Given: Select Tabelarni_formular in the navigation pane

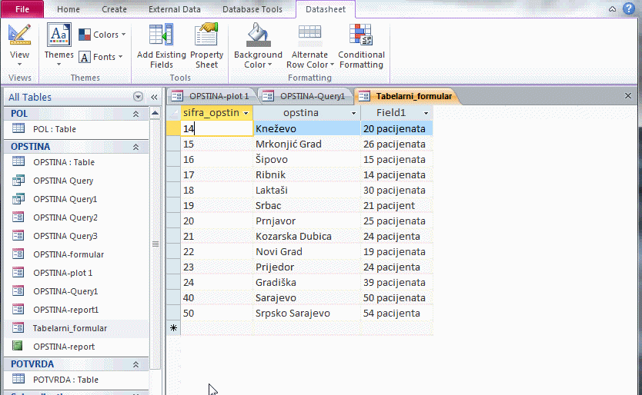Looking at the screenshot, I should point(76,328).
